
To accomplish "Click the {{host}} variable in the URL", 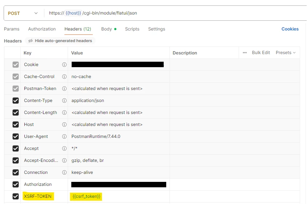I will click(73, 13).
